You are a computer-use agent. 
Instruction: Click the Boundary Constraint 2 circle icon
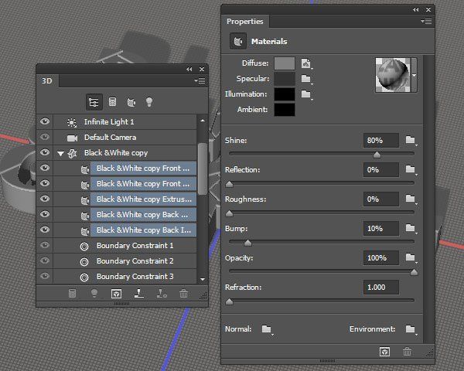pyautogui.click(x=84, y=261)
